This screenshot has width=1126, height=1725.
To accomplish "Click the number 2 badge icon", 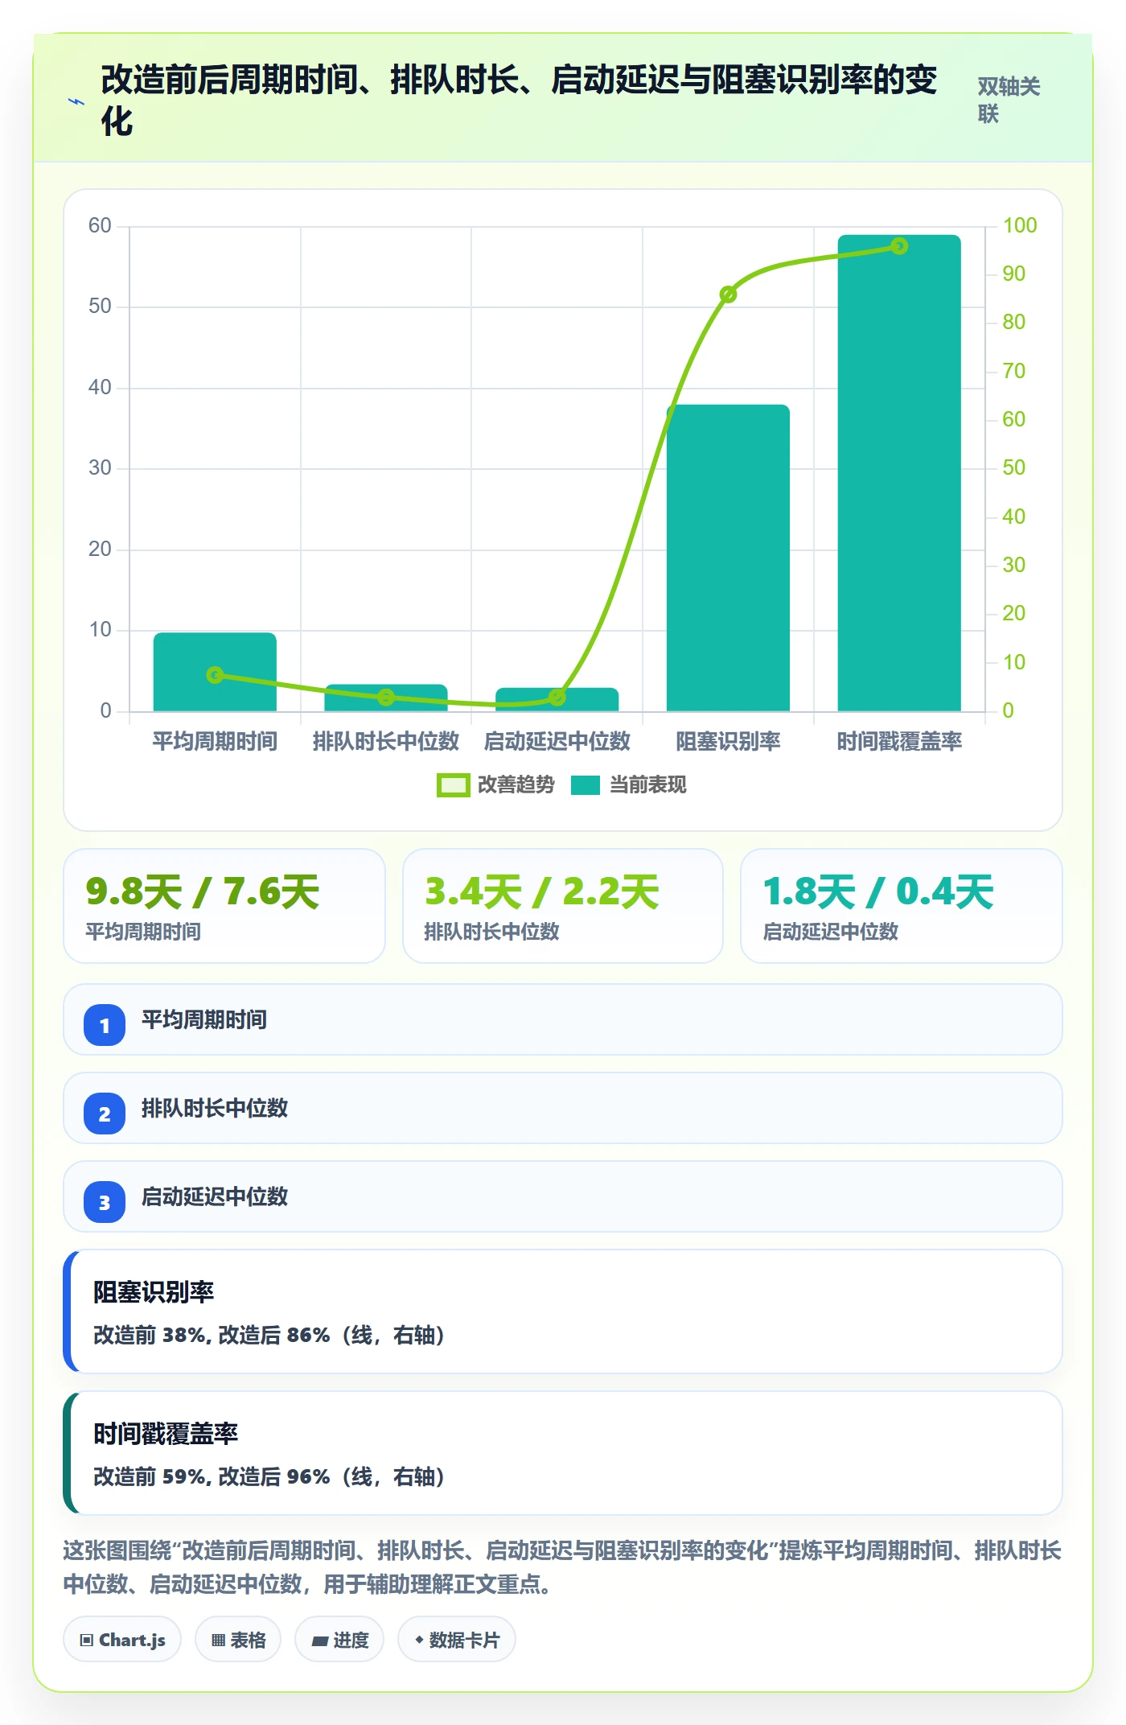I will tap(105, 1114).
